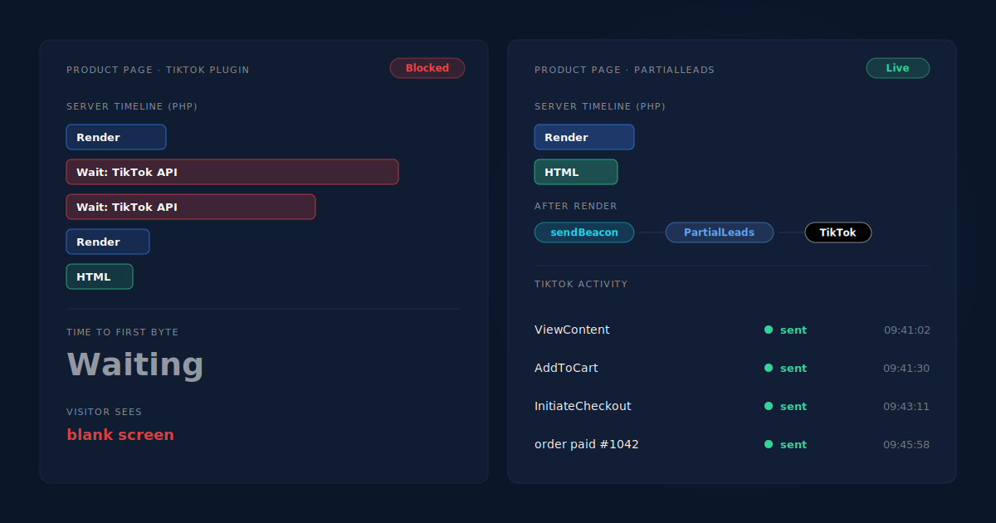The image size is (996, 523).
Task: Click the ViewContent event name
Action: (x=572, y=330)
